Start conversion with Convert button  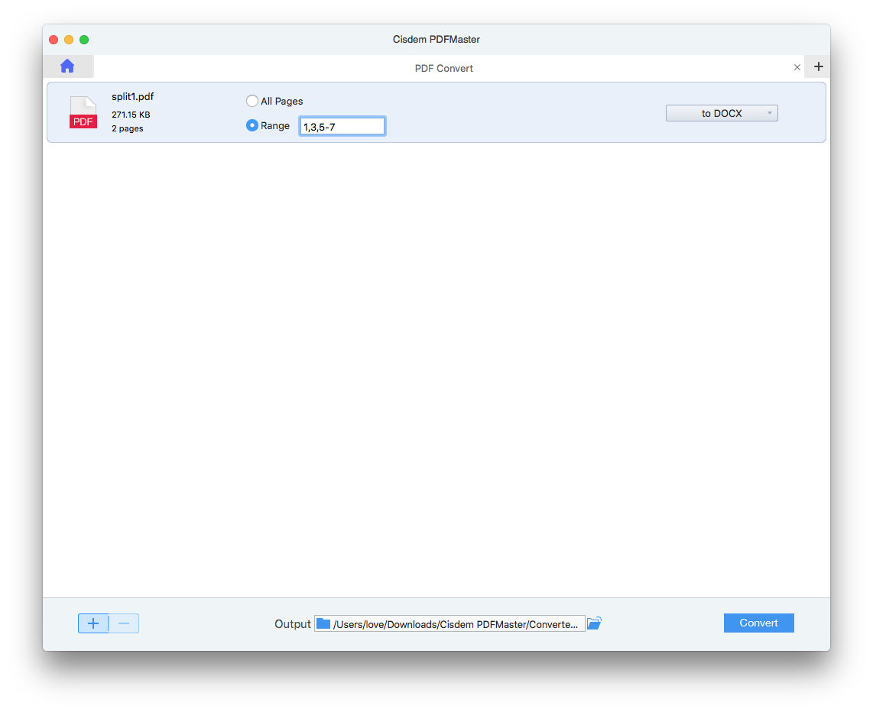(758, 623)
